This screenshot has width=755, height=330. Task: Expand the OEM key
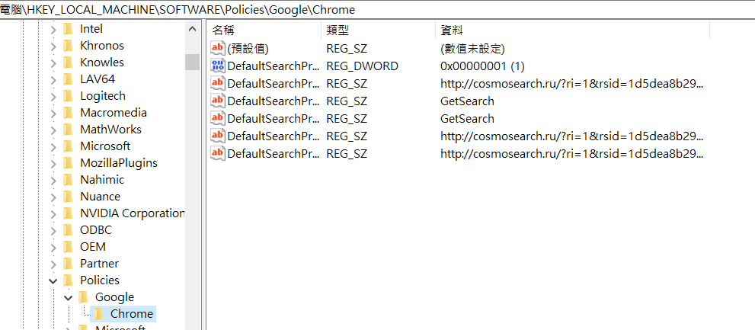[x=53, y=247]
